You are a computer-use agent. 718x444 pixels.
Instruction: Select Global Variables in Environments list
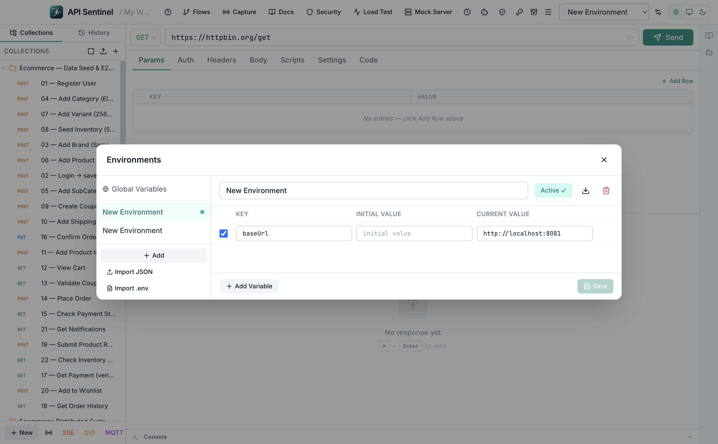tap(154, 189)
